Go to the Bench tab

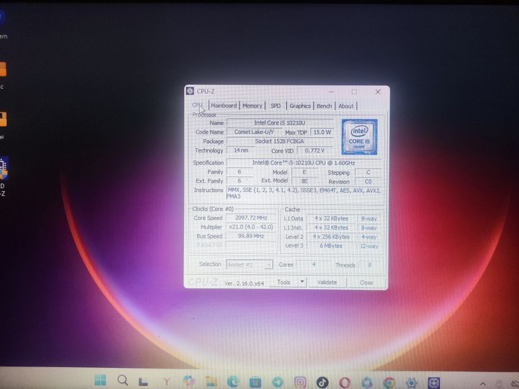tap(324, 106)
